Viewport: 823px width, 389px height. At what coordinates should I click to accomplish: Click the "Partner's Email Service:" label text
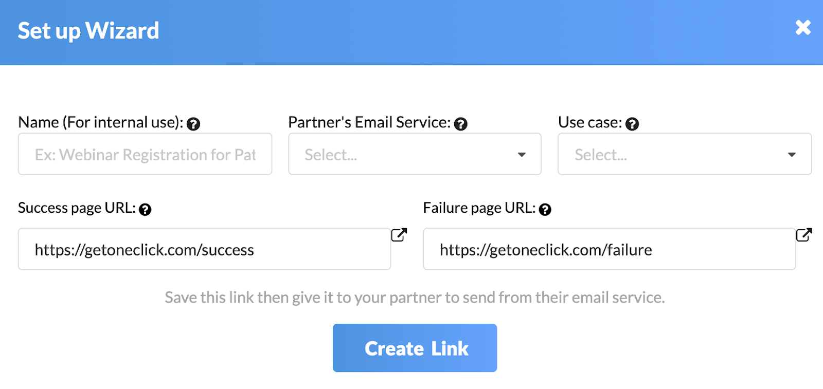369,122
